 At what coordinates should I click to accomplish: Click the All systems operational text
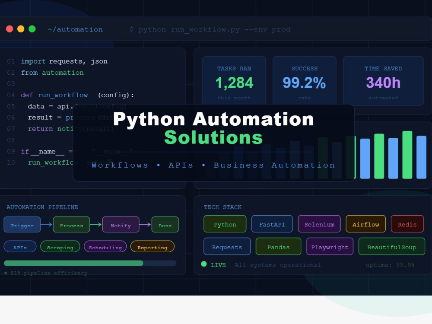click(278, 265)
